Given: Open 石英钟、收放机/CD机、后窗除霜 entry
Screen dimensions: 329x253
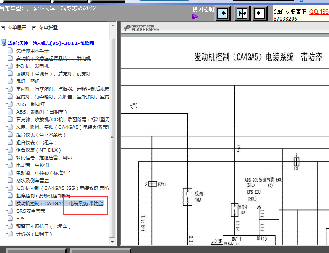Looking at the screenshot, I should click(x=62, y=120).
